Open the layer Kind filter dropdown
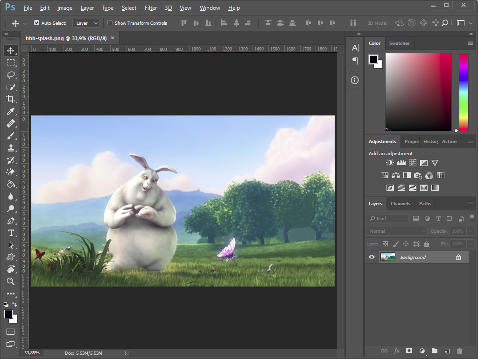Screen dimensions: 478x359 click(387, 218)
